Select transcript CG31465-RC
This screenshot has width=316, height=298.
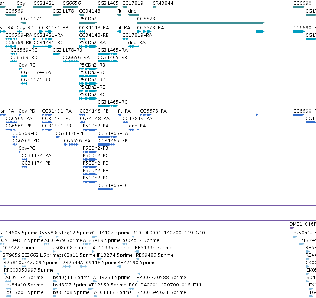pos(113,102)
